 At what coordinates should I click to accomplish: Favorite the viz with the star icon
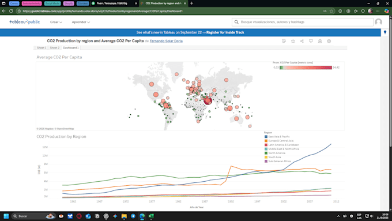point(293,41)
